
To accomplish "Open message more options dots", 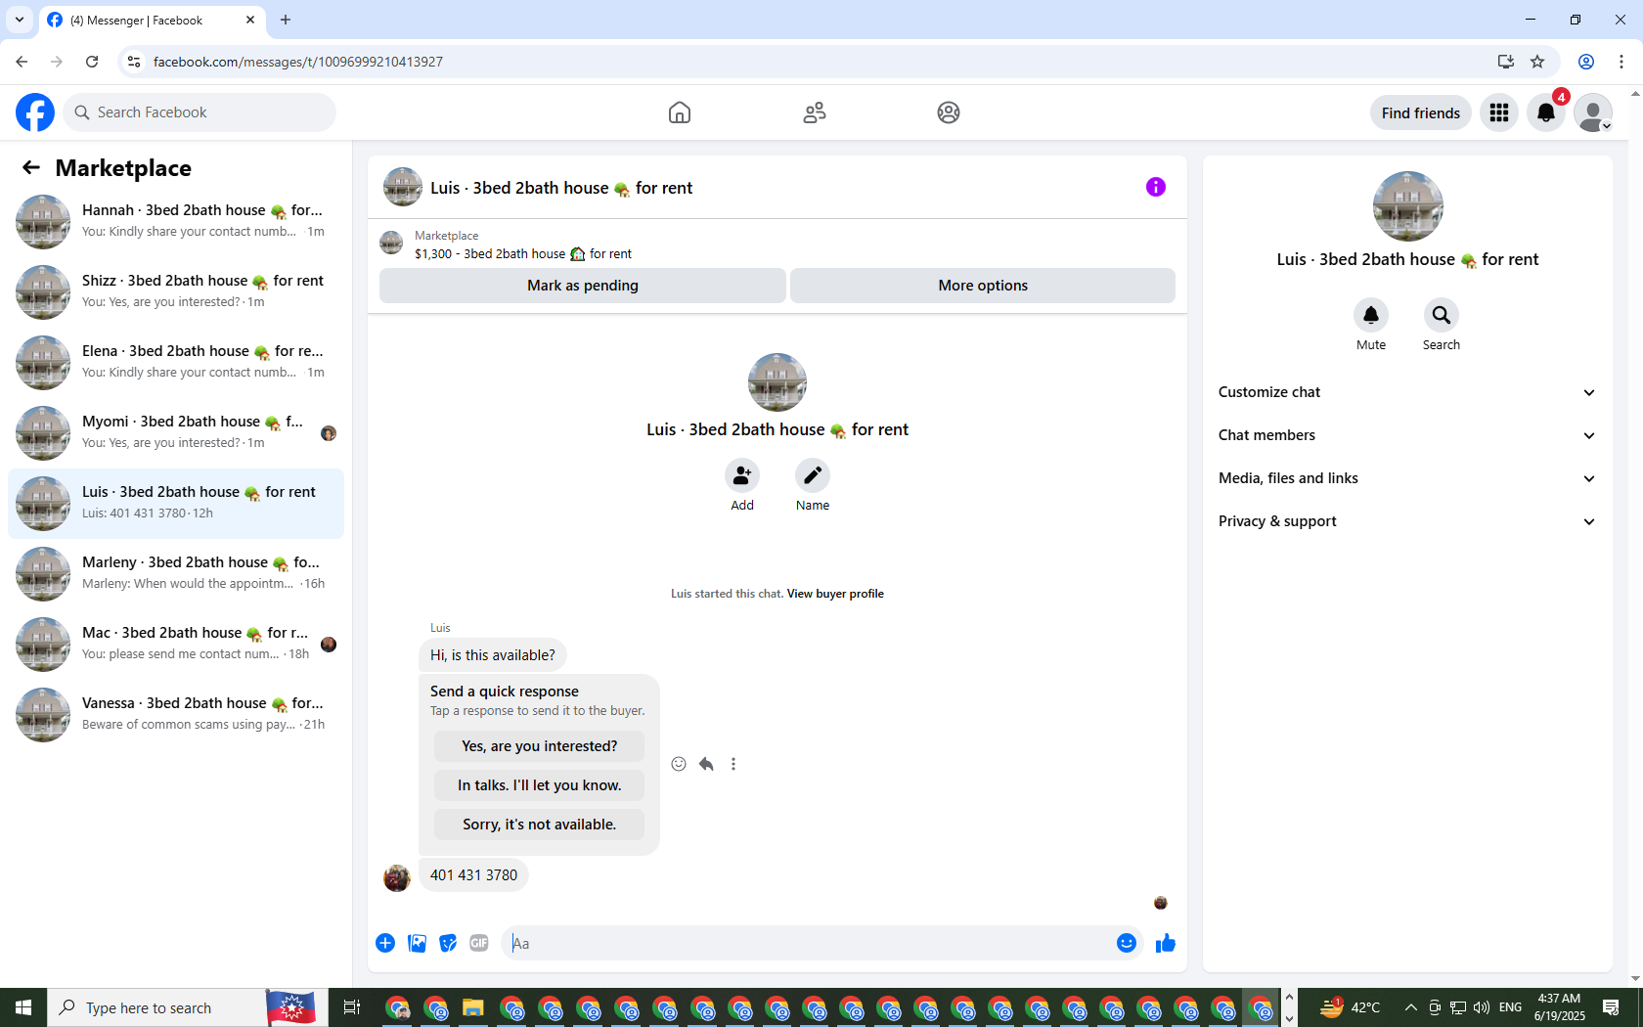I will 733,764.
